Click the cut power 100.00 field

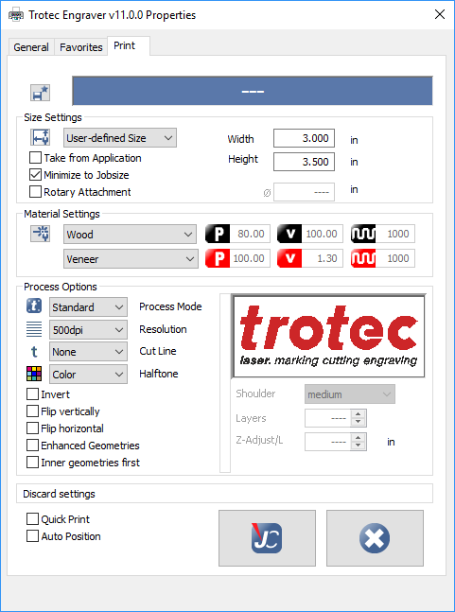[250, 258]
